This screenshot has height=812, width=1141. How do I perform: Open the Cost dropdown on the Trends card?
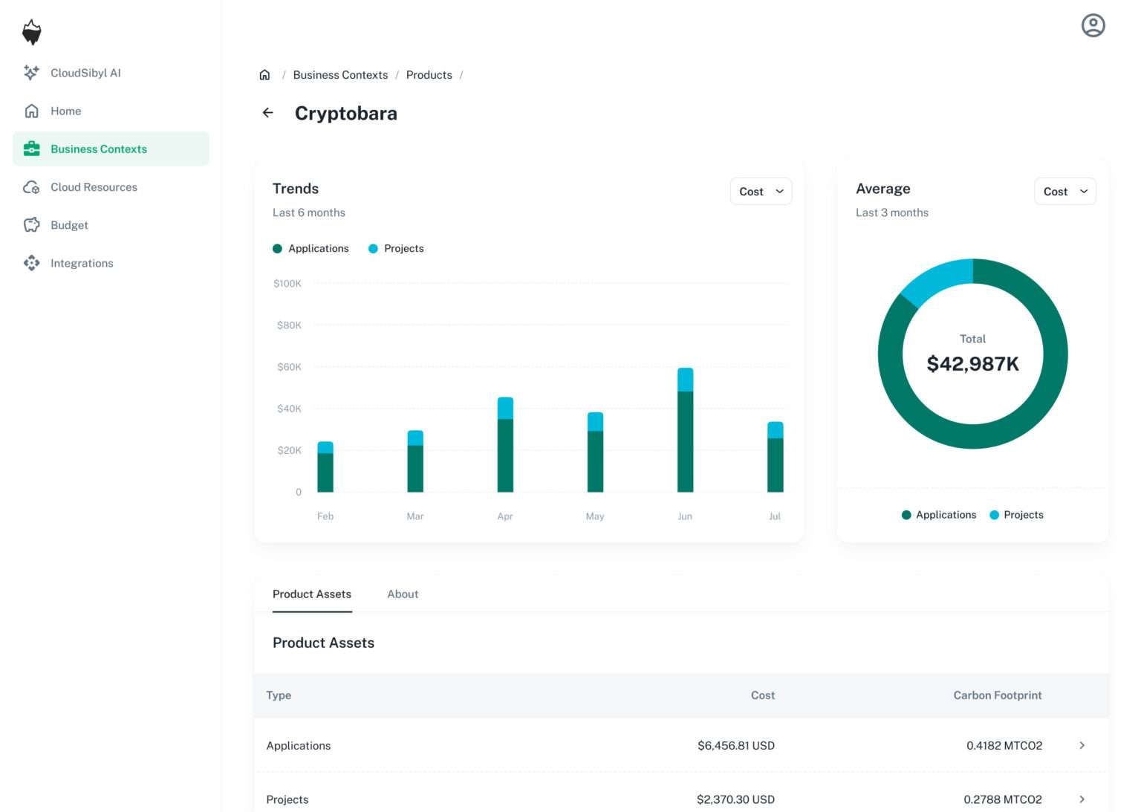click(761, 191)
